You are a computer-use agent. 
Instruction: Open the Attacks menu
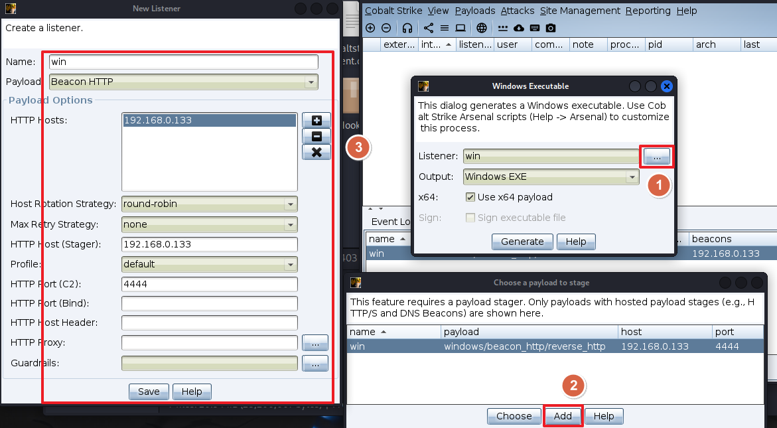pyautogui.click(x=518, y=11)
